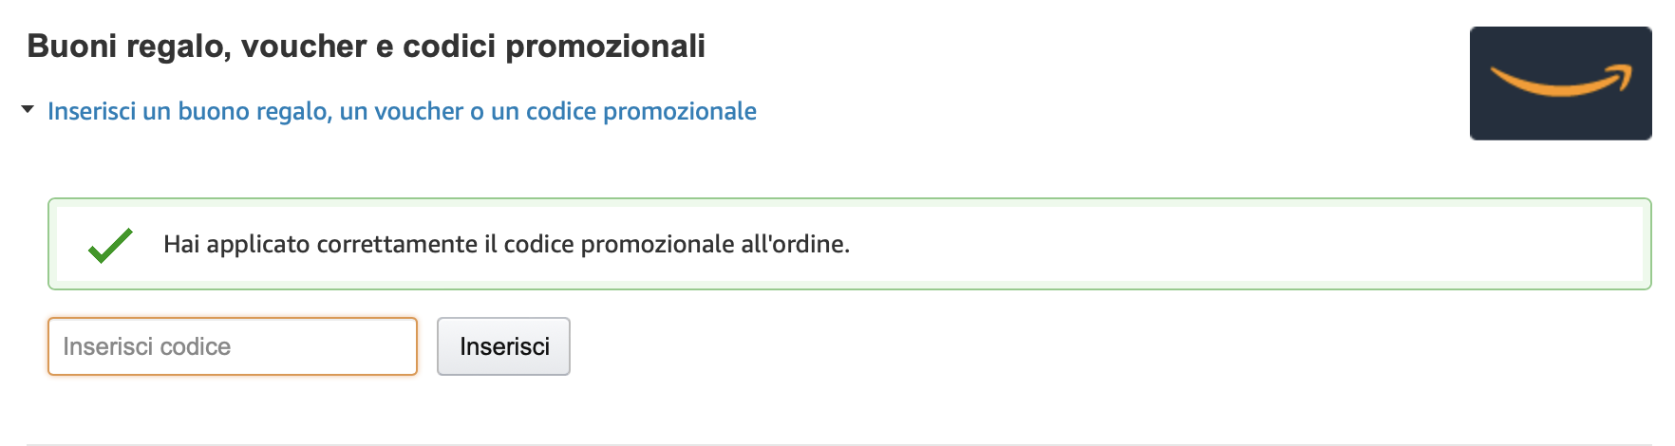Follow Inserisci un buono regalo link
This screenshot has height=446, width=1675.
(x=402, y=111)
